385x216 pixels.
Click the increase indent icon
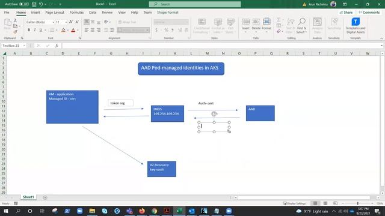[x=112, y=30]
